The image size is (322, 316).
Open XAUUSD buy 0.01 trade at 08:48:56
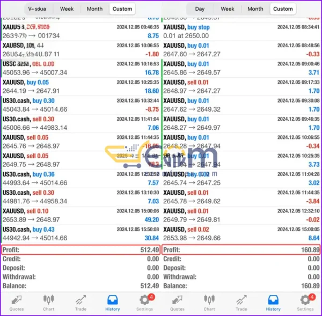[x=241, y=50]
